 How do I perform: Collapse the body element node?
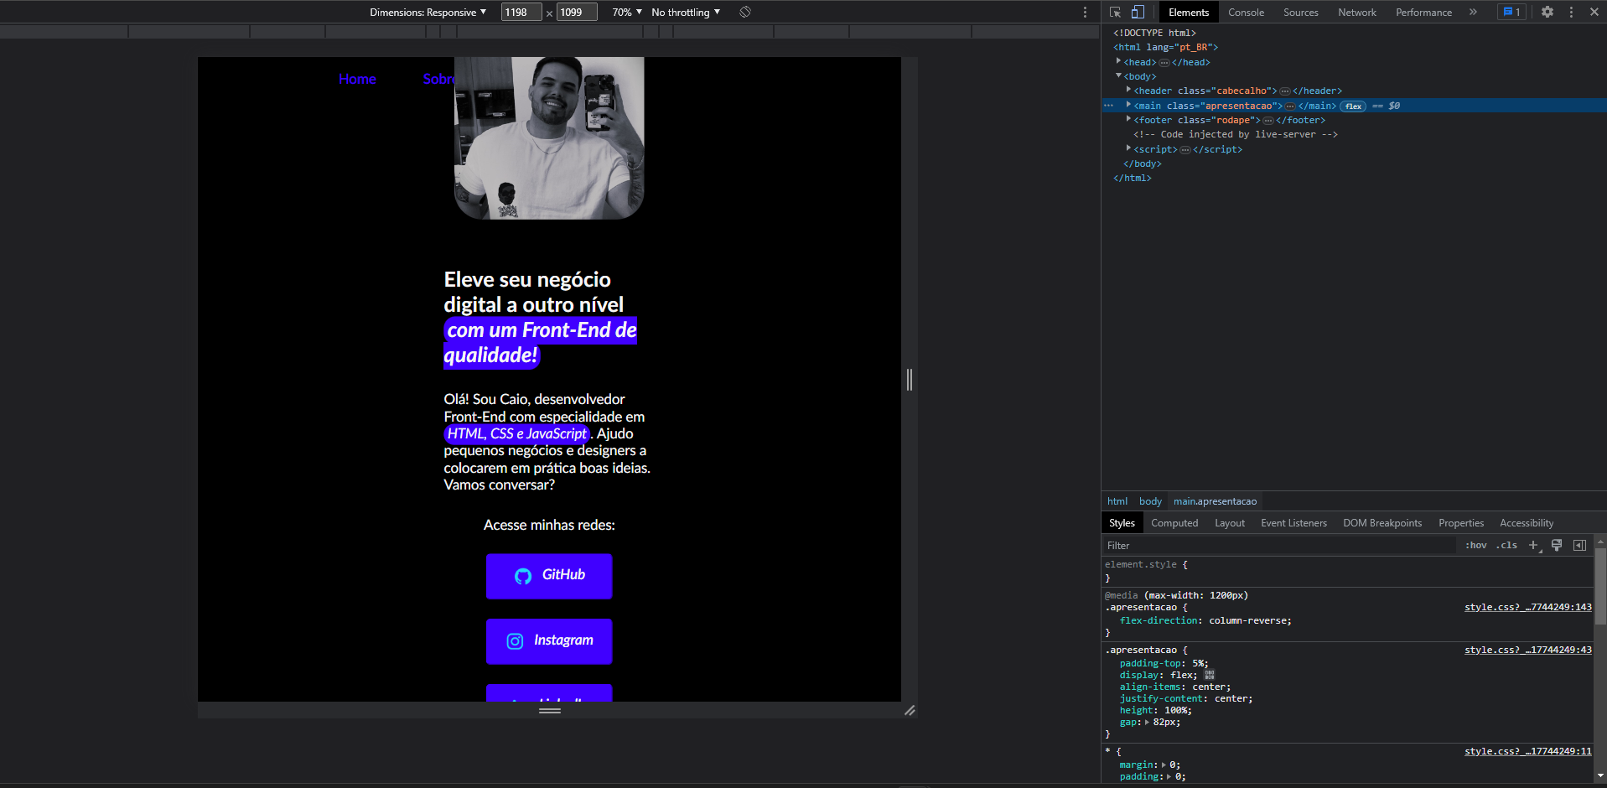(x=1118, y=75)
